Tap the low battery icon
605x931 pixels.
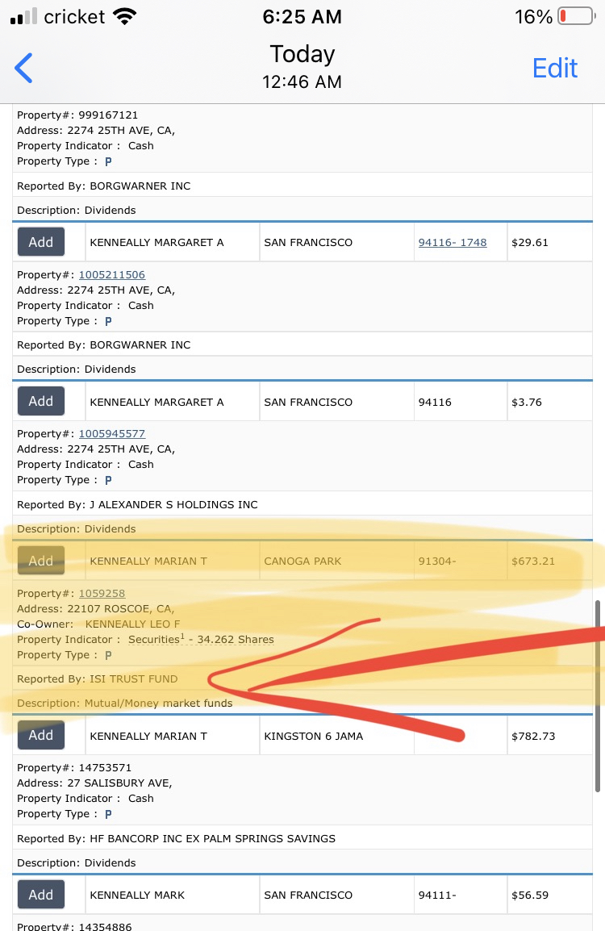(x=576, y=16)
